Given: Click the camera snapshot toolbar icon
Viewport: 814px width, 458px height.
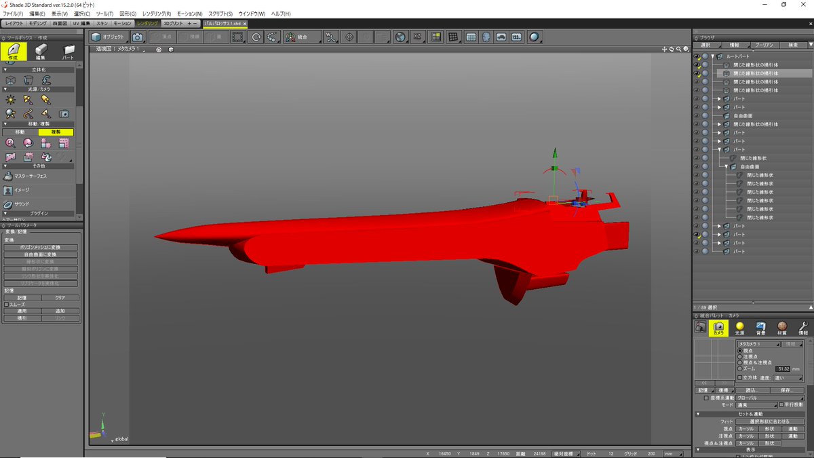Looking at the screenshot, I should 137,37.
